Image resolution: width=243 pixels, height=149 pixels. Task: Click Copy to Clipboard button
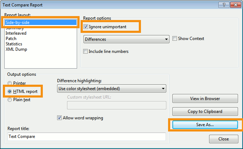[x=205, y=111]
